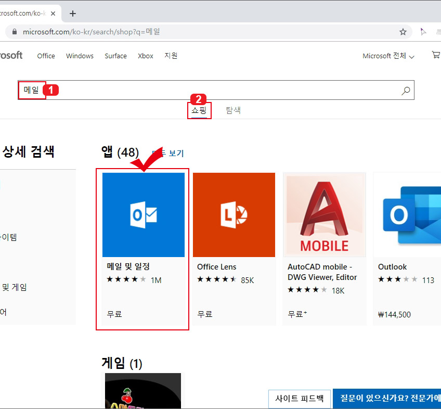The image size is (441, 409).
Task: Click the 앱 (48) section heading
Action: point(120,152)
